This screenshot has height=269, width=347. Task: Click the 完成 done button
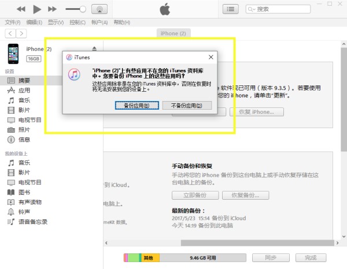(x=311, y=257)
